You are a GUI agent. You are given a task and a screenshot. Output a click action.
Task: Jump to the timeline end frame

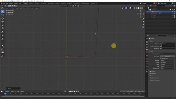pyautogui.click(x=78, y=91)
